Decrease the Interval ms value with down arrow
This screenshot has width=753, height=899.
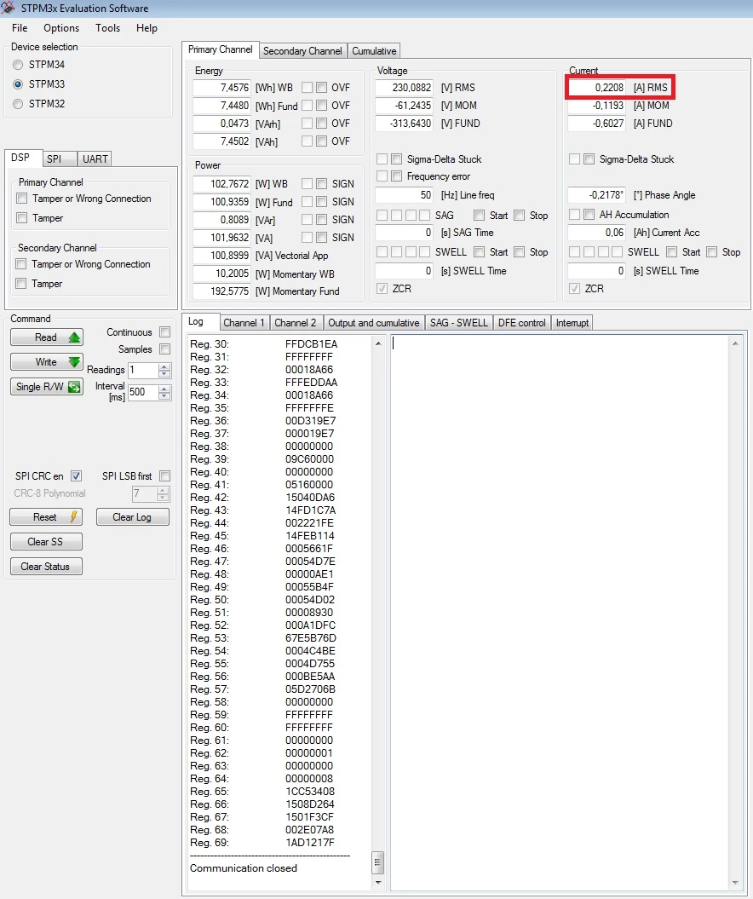tap(164, 395)
